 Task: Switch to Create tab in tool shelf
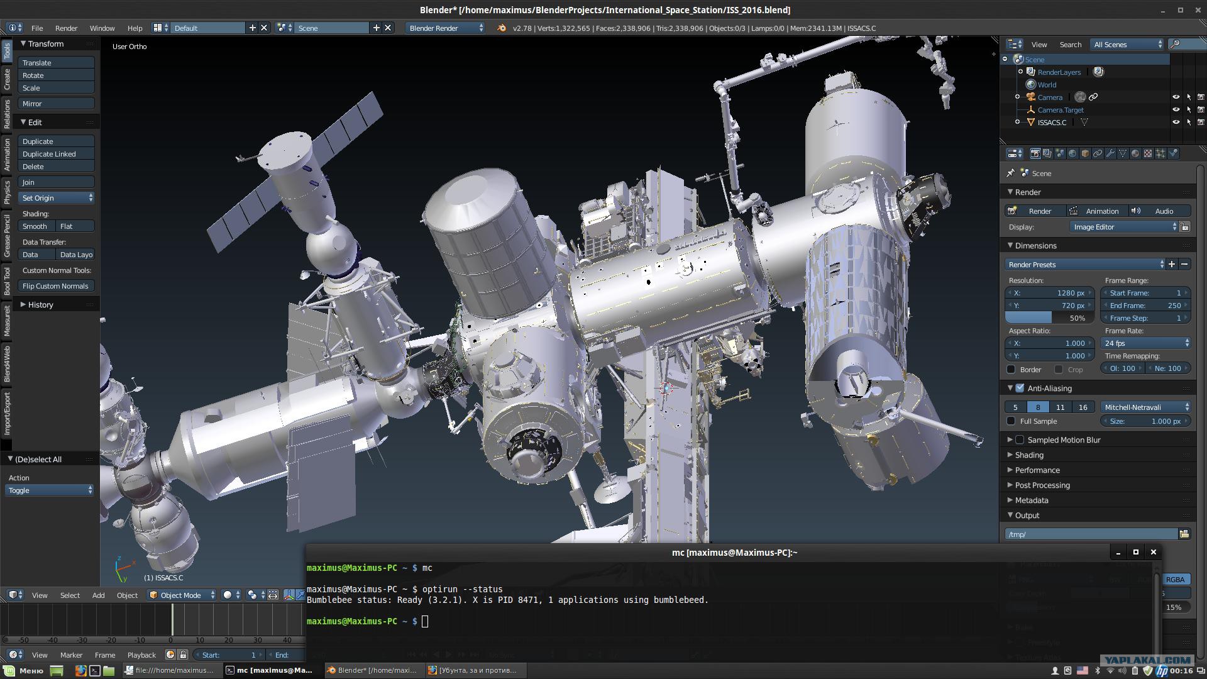7,79
